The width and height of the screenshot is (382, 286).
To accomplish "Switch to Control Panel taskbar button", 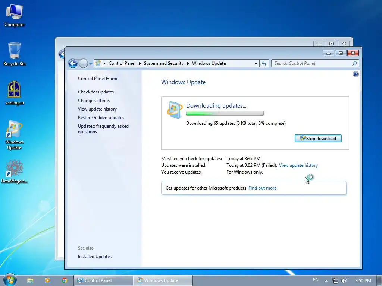I will (103, 280).
